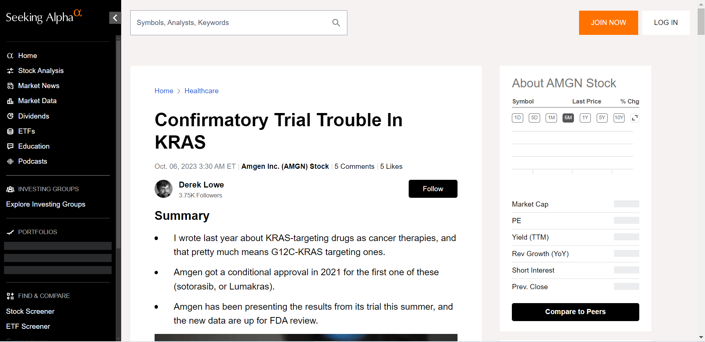Select the 1M chart range

point(551,118)
